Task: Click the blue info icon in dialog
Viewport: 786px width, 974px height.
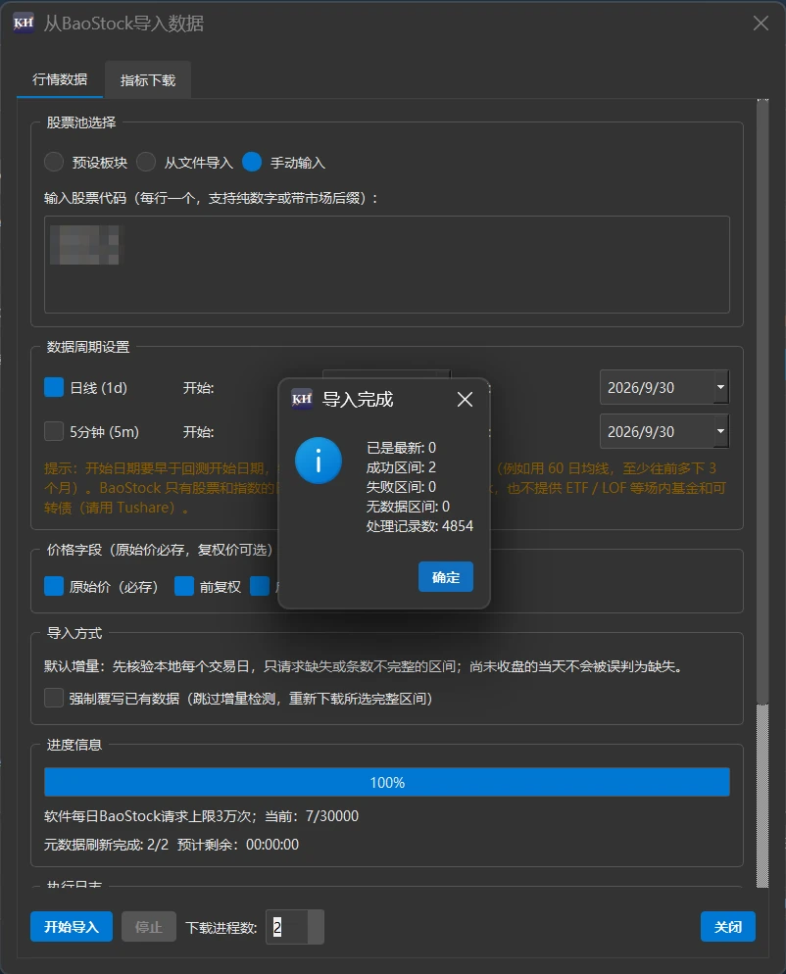Action: 319,461
